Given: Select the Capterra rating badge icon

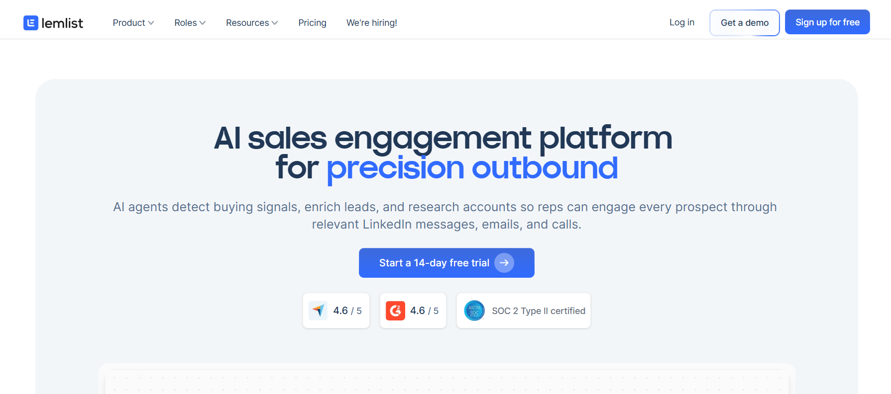Looking at the screenshot, I should pos(318,311).
